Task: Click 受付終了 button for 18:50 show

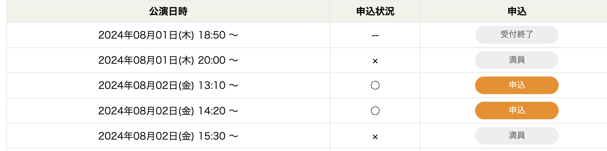Action: tap(517, 34)
